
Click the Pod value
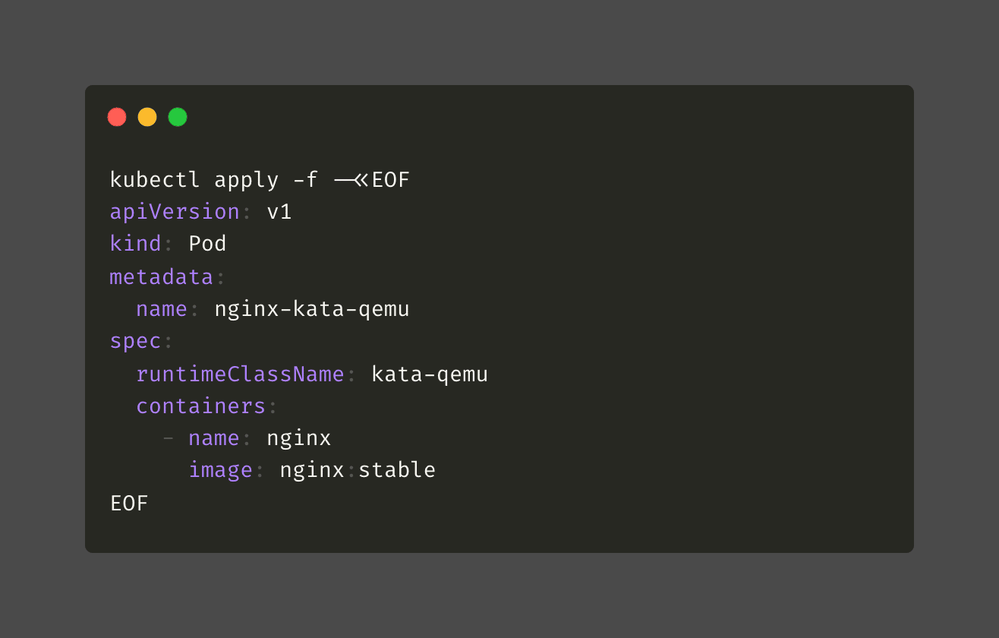[x=207, y=244]
